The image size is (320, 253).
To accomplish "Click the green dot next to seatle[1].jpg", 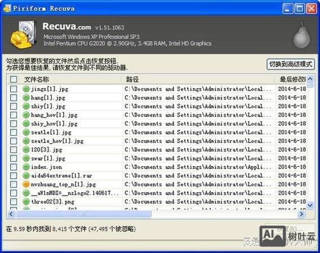I will 26,132.
